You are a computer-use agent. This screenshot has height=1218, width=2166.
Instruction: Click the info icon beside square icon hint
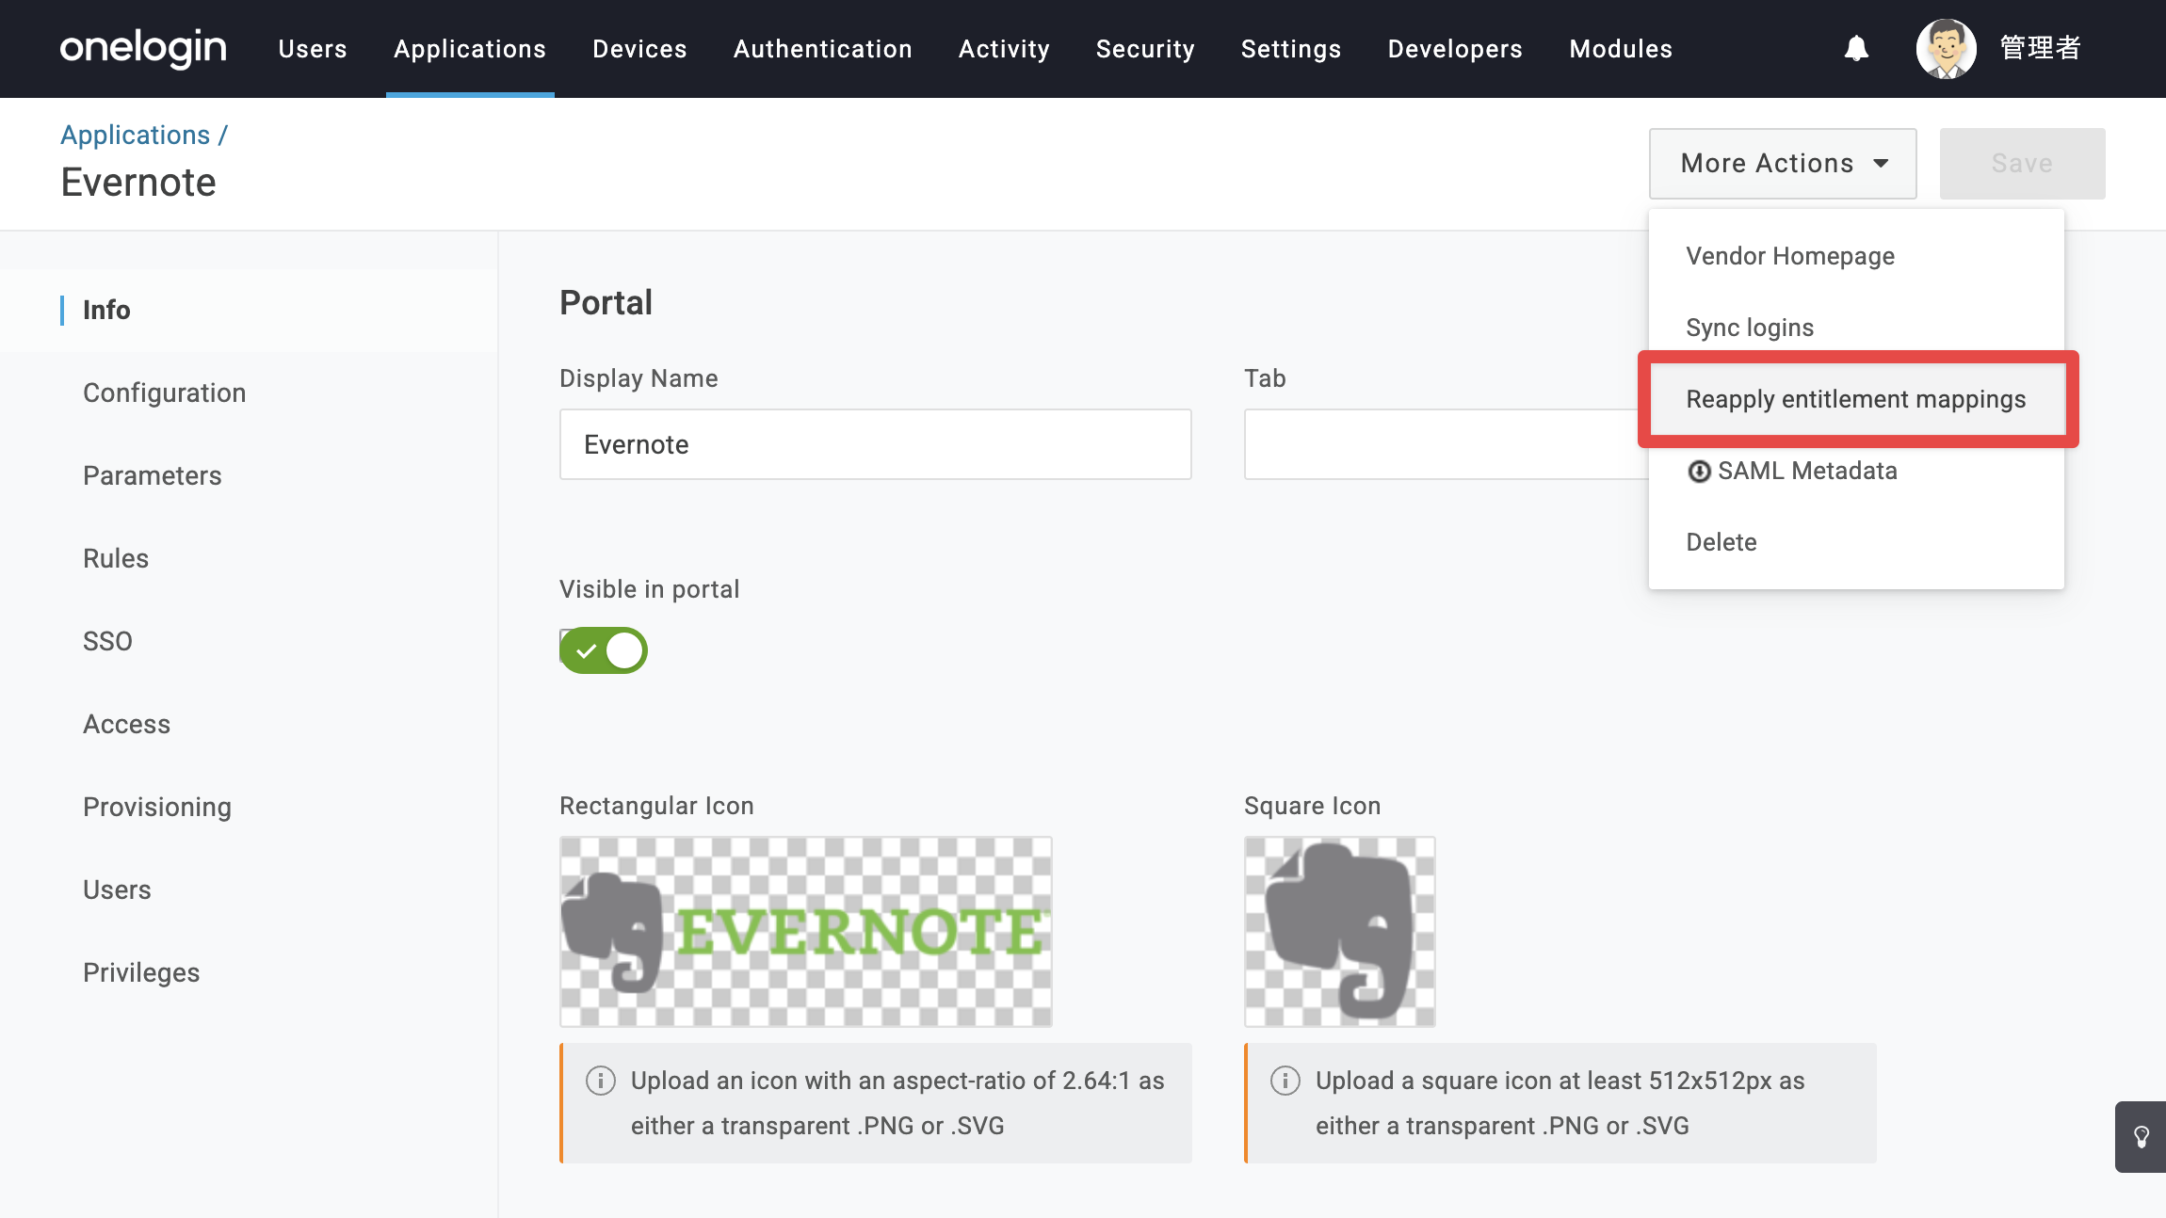point(1285,1081)
